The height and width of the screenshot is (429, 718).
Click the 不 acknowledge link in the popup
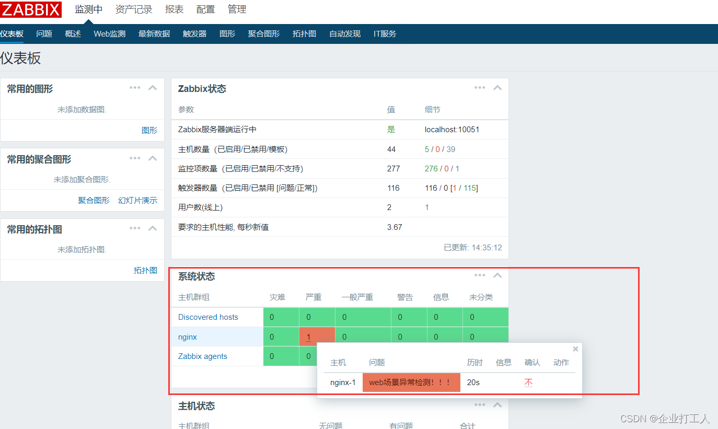coord(528,382)
